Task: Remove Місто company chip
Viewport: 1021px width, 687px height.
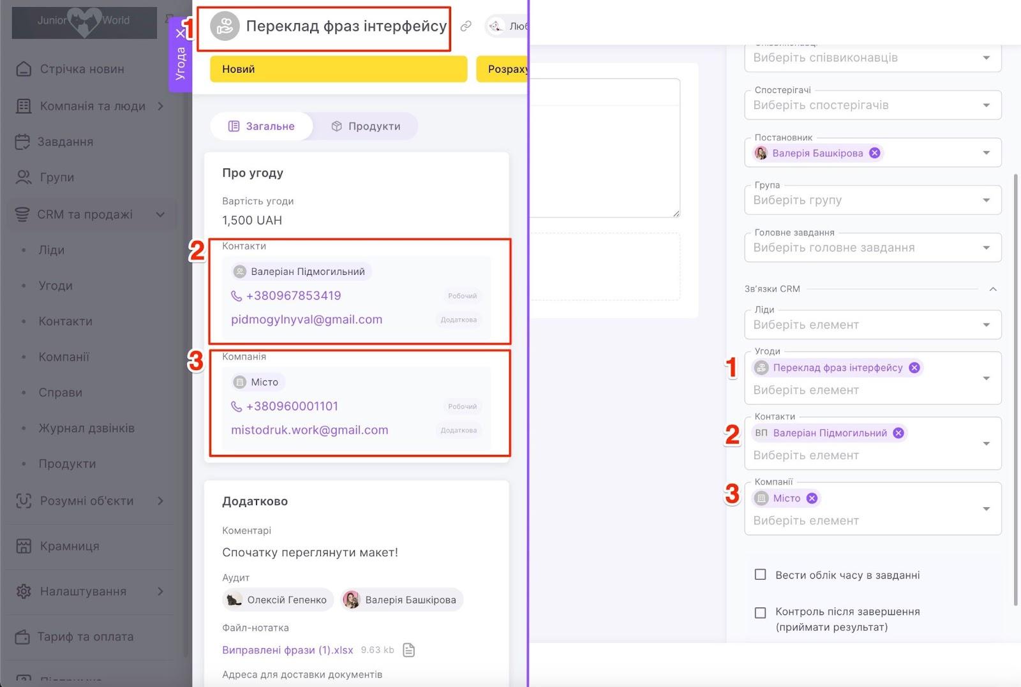Action: 812,498
